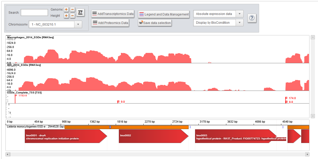
Task: Select the lmo0001 dnaA gene arrow
Action: point(65,136)
